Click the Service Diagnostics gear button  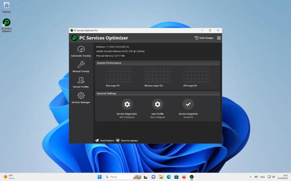click(127, 104)
